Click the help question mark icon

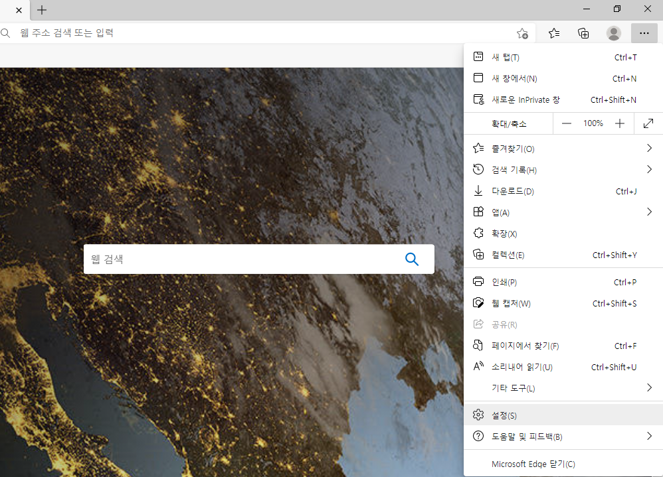(x=478, y=436)
